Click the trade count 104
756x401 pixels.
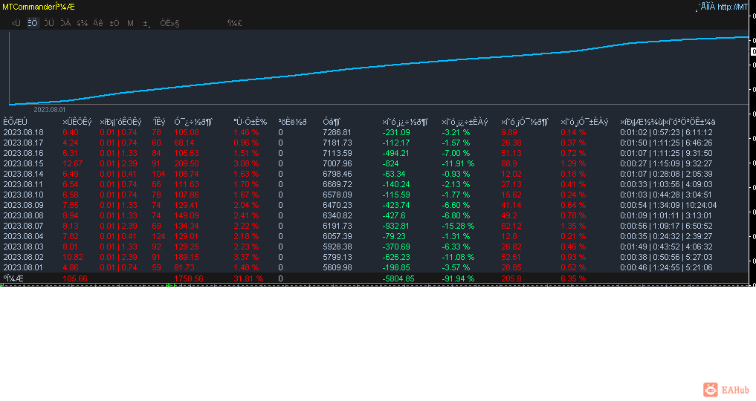coord(158,174)
